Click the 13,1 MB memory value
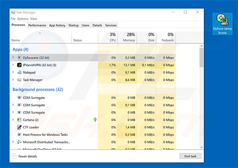The width and height of the screenshot is (238, 168). click(129, 65)
